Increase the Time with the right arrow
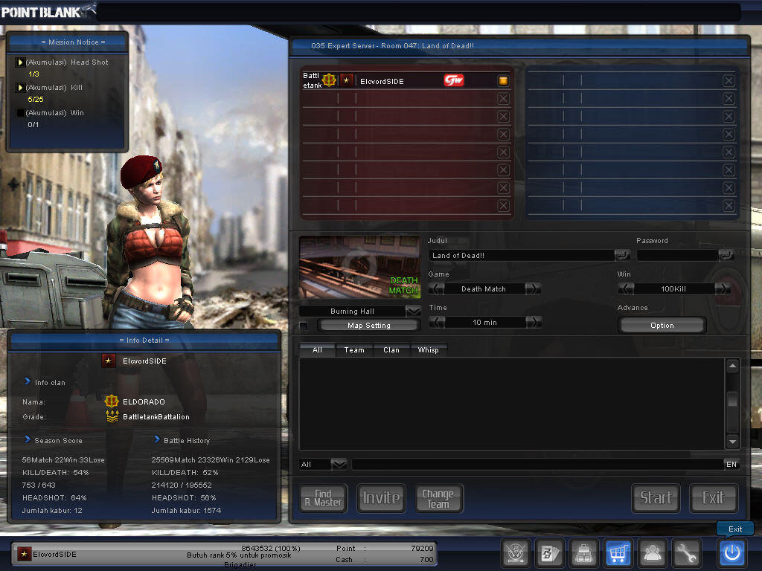Screen dimensions: 762x571 534,322
